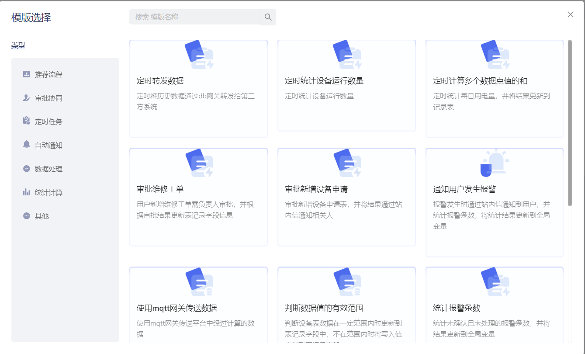Click the 数据处理 sidebar icon
Viewport: 585px width, 354px height.
[x=26, y=169]
